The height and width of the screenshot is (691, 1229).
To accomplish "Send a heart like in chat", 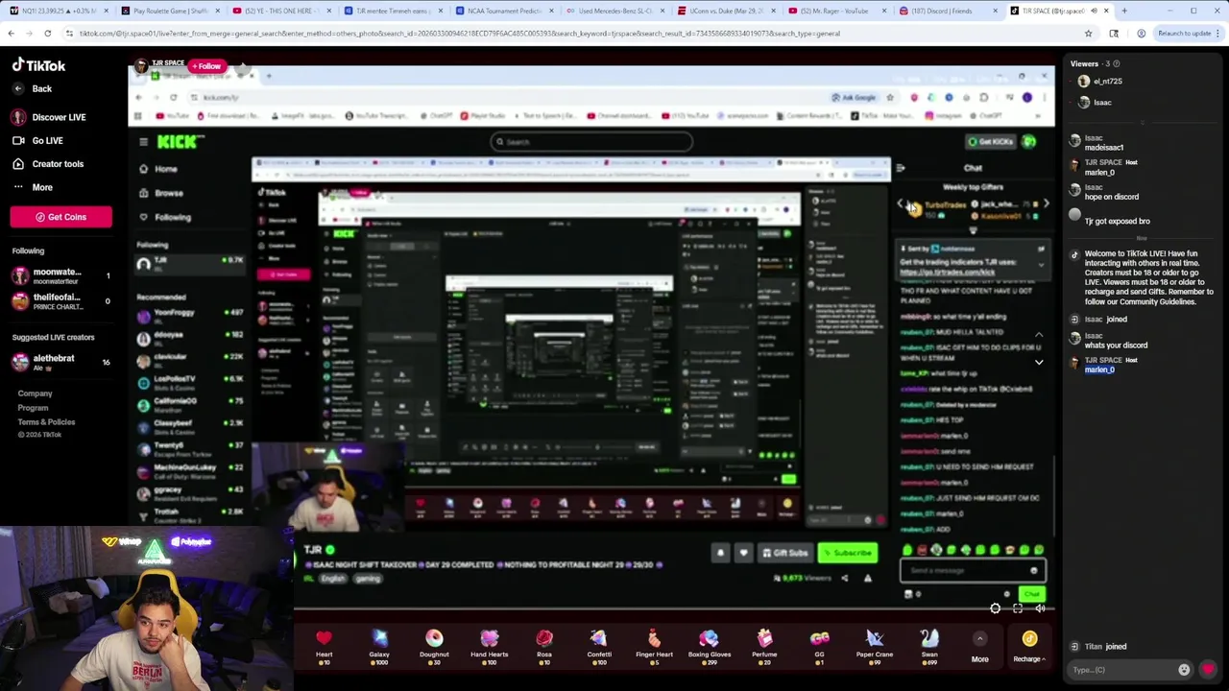I will pos(1208,670).
